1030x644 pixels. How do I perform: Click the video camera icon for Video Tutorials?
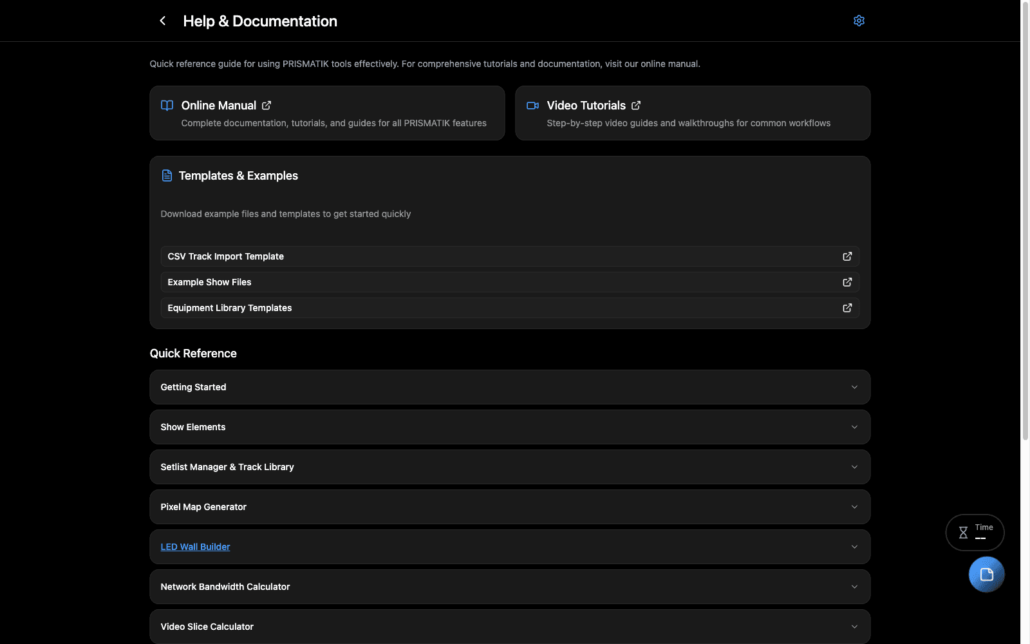(532, 106)
